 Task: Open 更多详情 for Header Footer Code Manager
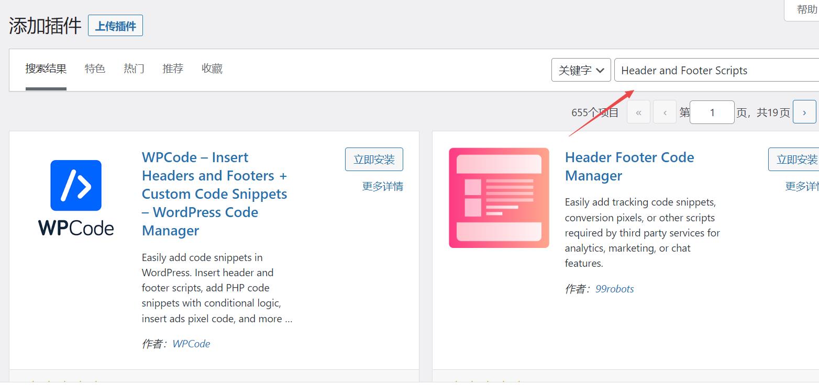tap(801, 187)
